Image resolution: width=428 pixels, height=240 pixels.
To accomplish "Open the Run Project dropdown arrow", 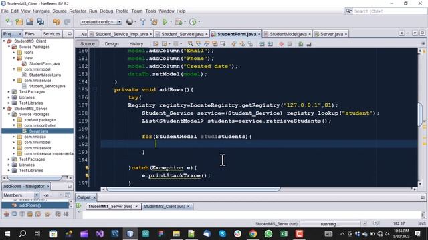I will tap(171, 22).
